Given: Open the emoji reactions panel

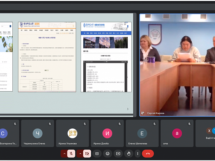Looking at the screenshot, I should [107, 153].
